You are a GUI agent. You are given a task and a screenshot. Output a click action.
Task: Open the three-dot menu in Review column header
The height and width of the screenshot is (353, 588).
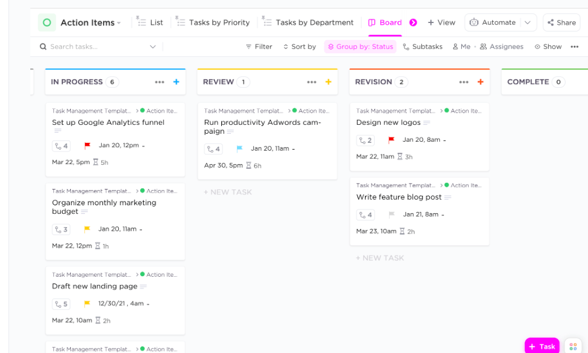click(312, 82)
